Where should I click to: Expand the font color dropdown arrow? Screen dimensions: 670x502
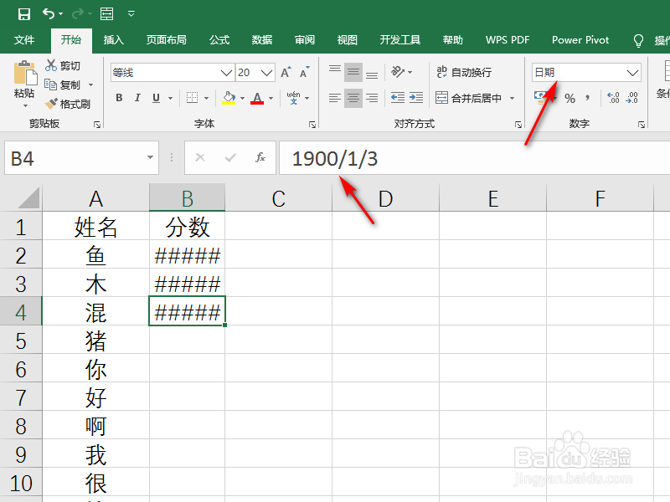tap(271, 98)
